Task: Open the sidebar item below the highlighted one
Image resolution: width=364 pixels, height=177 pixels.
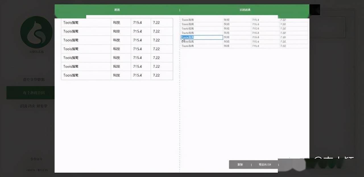Action: coord(34,106)
